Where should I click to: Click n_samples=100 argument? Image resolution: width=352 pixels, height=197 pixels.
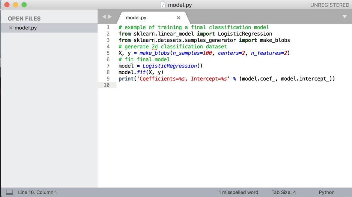pyautogui.click(x=192, y=53)
